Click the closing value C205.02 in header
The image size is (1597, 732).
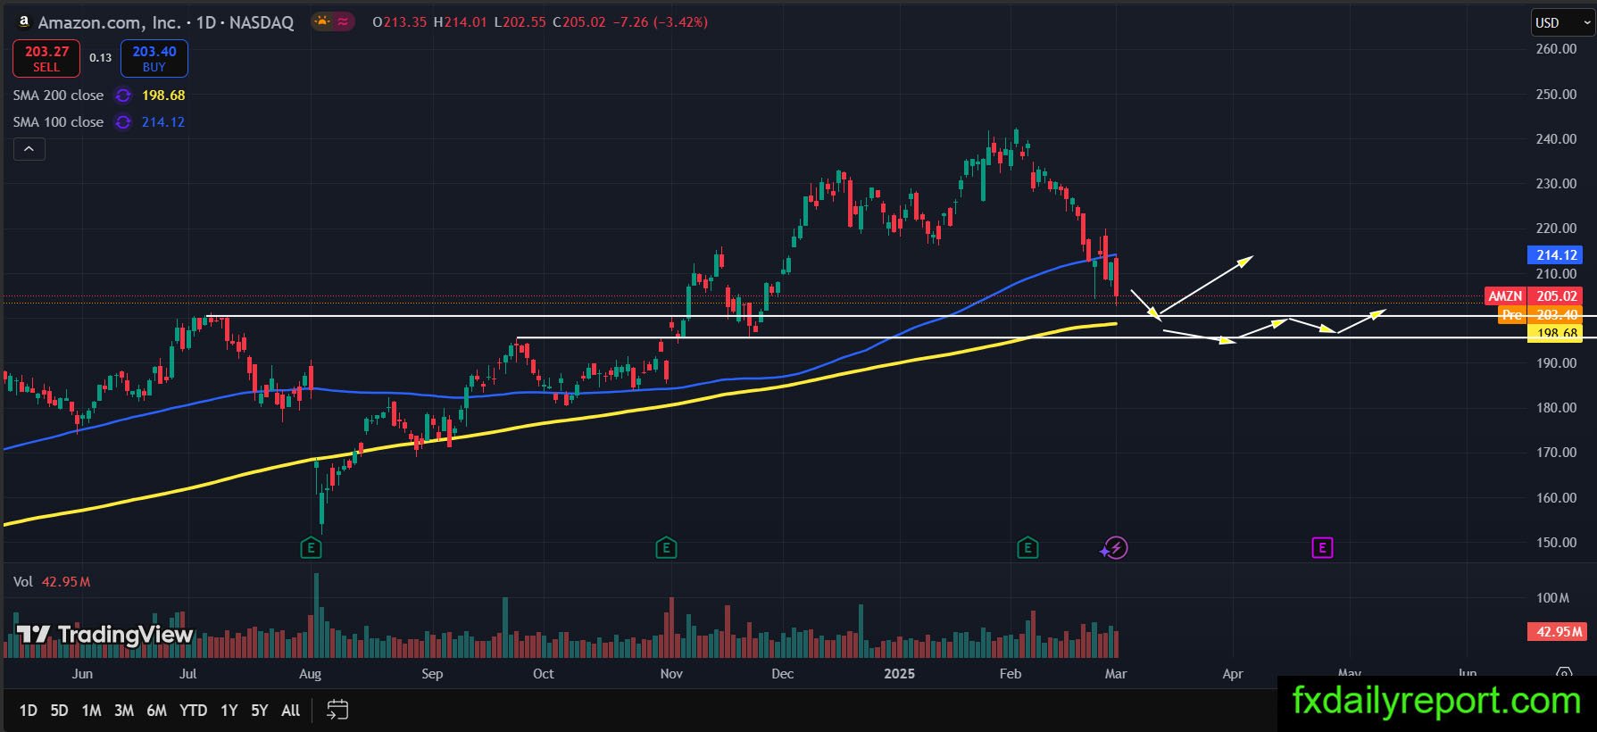click(x=578, y=22)
